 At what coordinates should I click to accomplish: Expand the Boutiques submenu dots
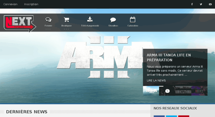click(x=66, y=29)
